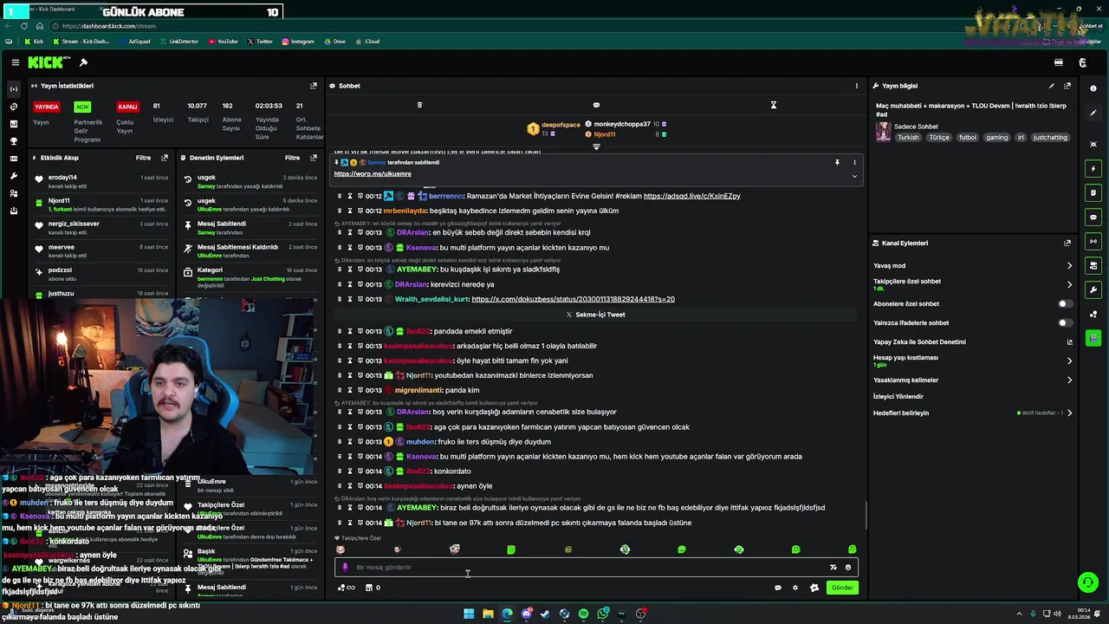Viewport: 1109px width, 624px height.
Task: Open the LinkDetector bookmark
Action: tap(178, 42)
